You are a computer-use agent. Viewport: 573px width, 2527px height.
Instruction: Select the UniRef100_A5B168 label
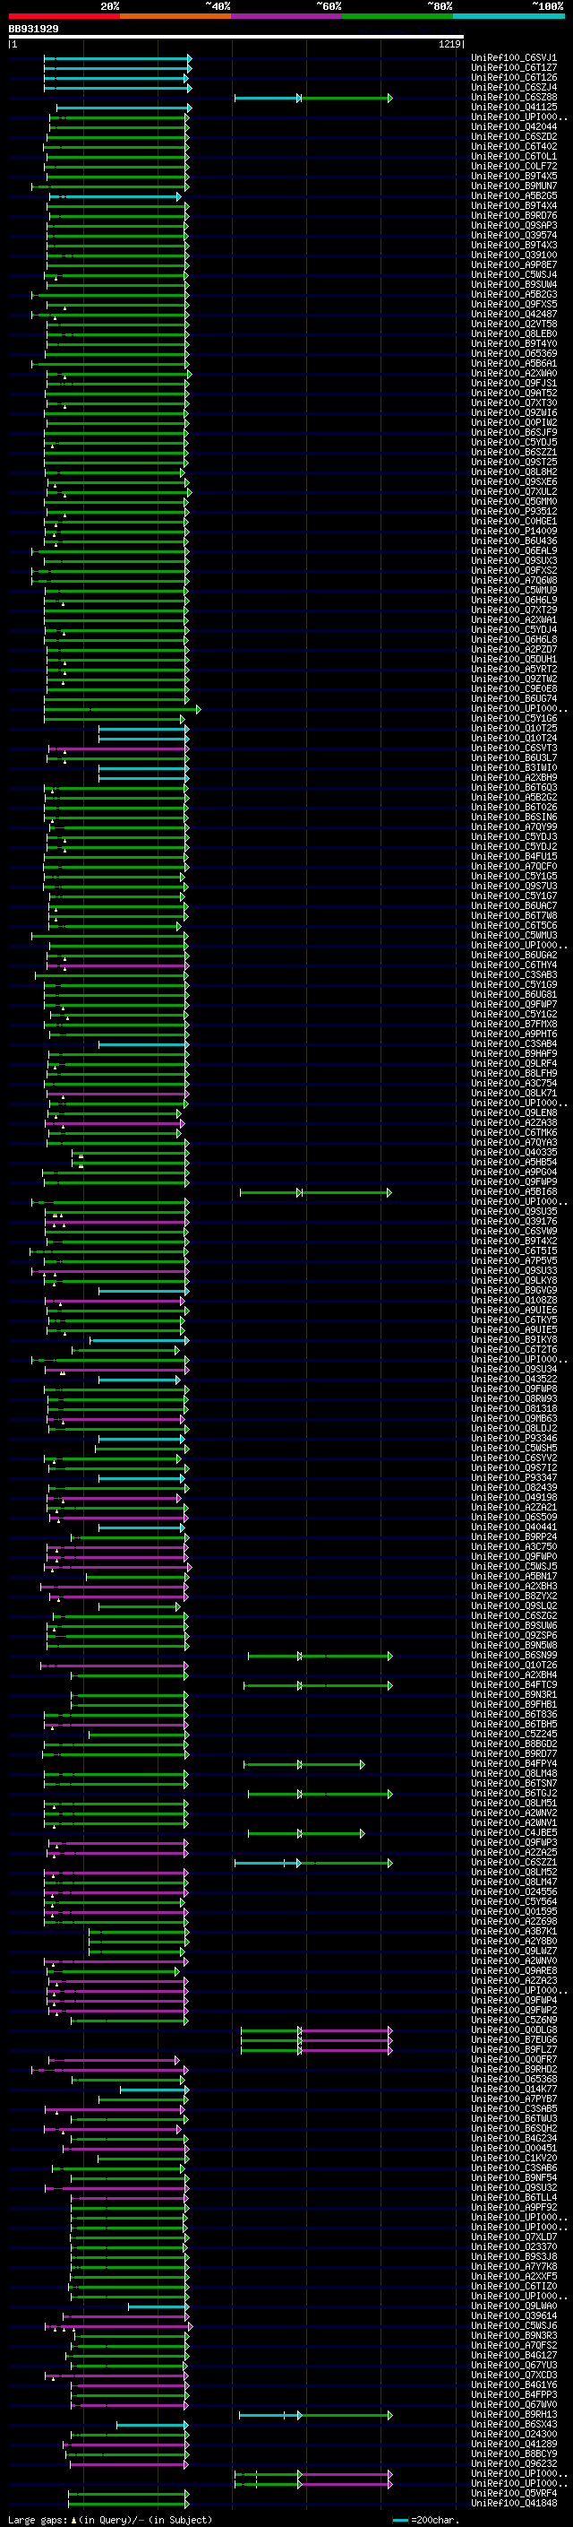(x=514, y=1191)
